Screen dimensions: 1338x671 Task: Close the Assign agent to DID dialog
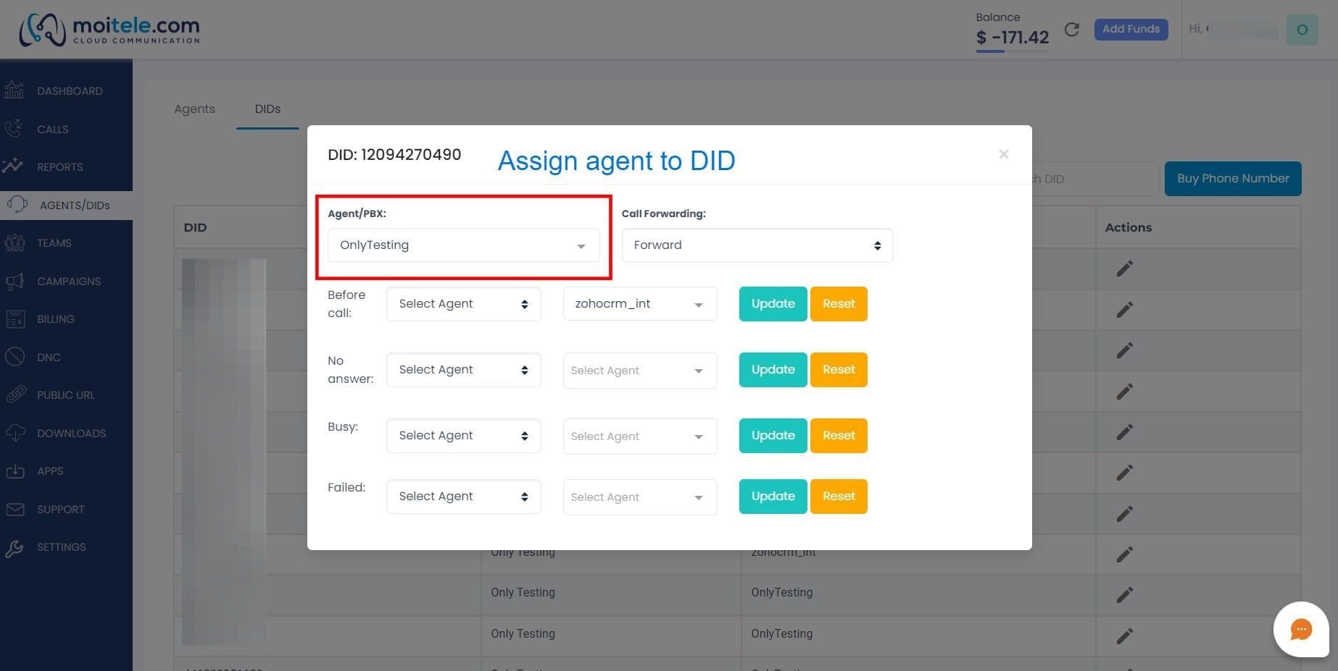(x=1004, y=153)
